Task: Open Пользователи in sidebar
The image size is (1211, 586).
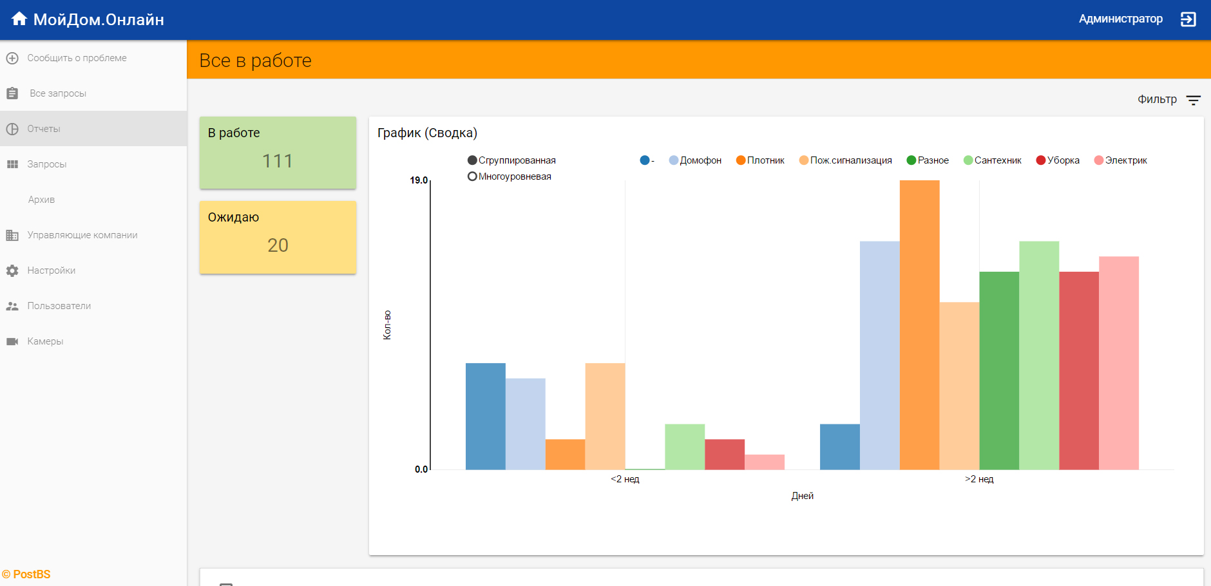Action: [93, 306]
